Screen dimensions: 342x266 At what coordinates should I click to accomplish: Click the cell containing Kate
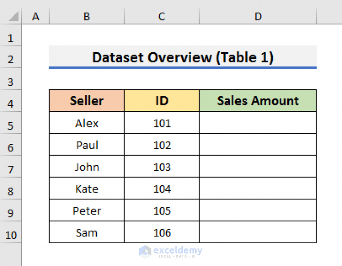[x=87, y=188]
